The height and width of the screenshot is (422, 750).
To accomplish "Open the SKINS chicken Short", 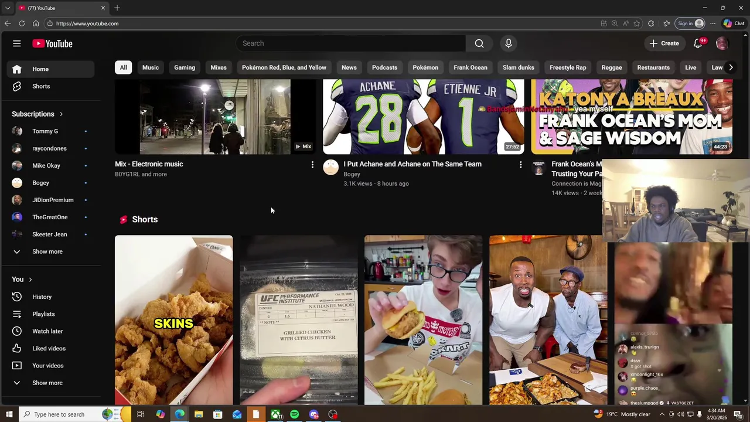I will click(173, 320).
